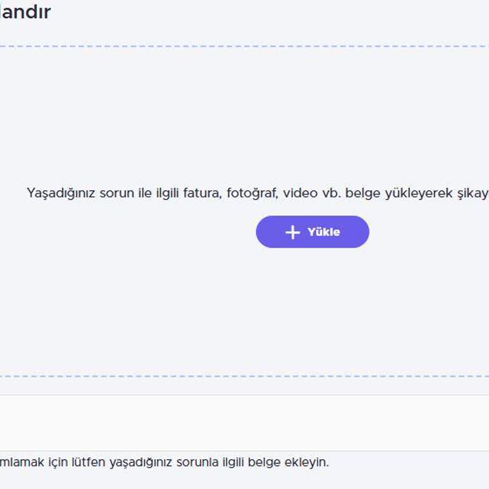
Task: Select the text starting 'Yaşadığınız sorun ile ilgili fatura'
Action: coord(258,193)
